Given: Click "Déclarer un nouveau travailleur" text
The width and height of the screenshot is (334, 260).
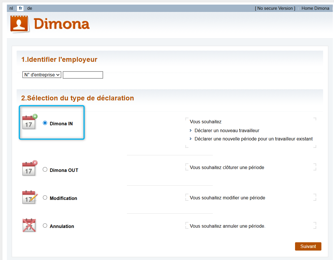Looking at the screenshot, I should [227, 131].
